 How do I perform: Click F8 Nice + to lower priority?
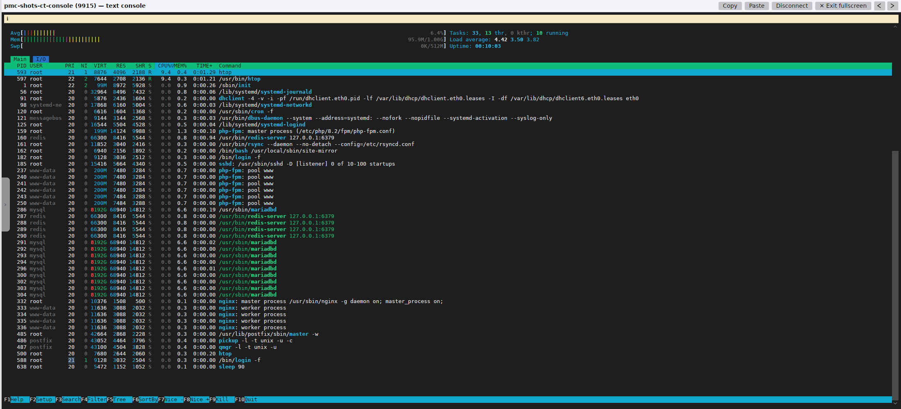point(197,400)
